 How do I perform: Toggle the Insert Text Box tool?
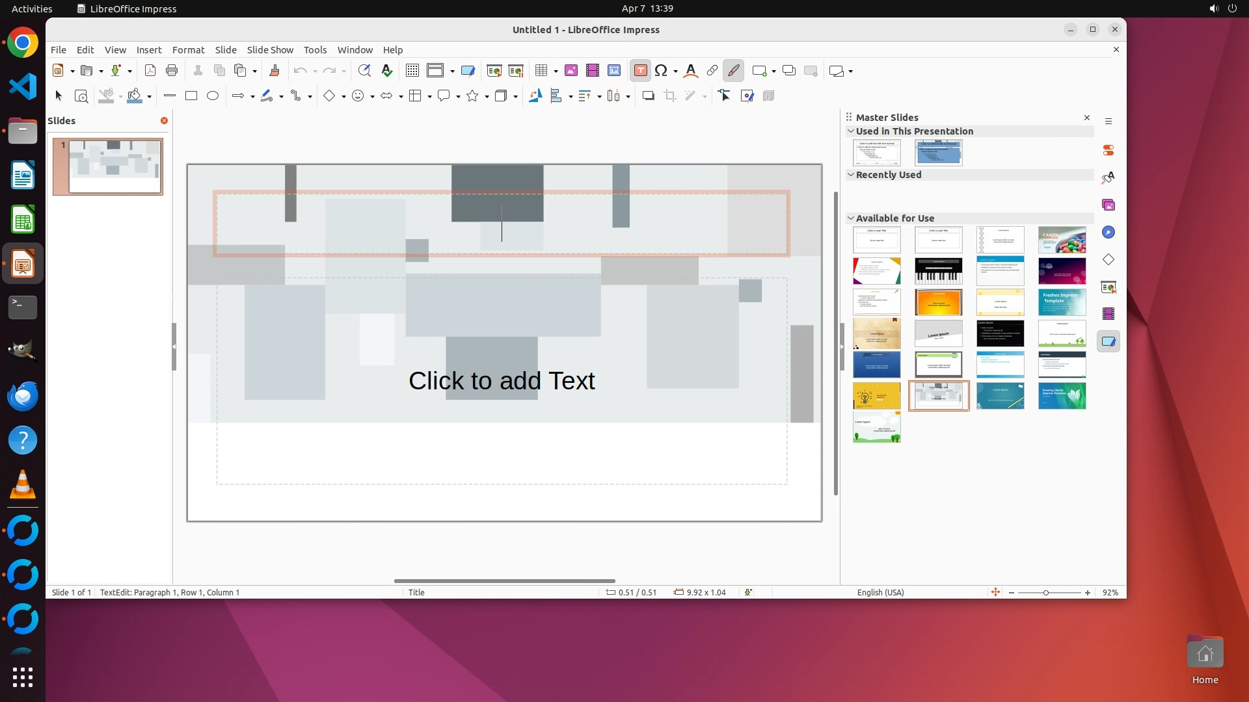tap(640, 71)
